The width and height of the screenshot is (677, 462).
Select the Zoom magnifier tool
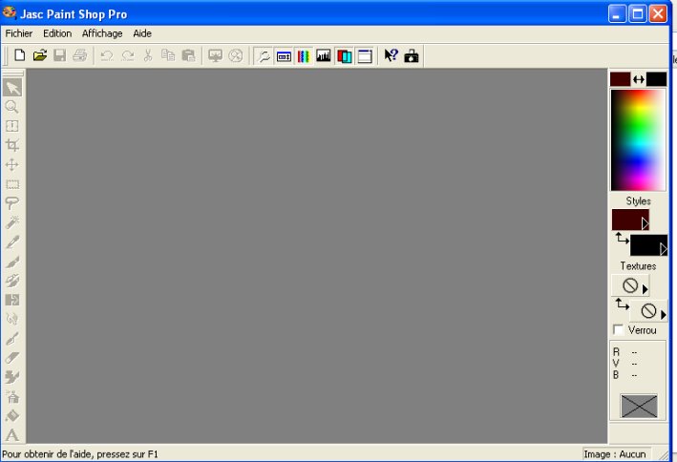12,107
